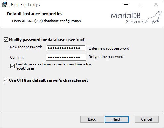Focus the New root password field
Image resolution: width=164 pixels, height=128 pixels.
[x=66, y=48]
